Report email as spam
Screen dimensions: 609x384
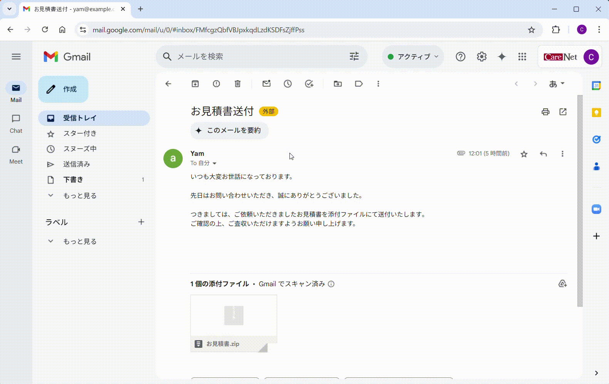pyautogui.click(x=216, y=84)
